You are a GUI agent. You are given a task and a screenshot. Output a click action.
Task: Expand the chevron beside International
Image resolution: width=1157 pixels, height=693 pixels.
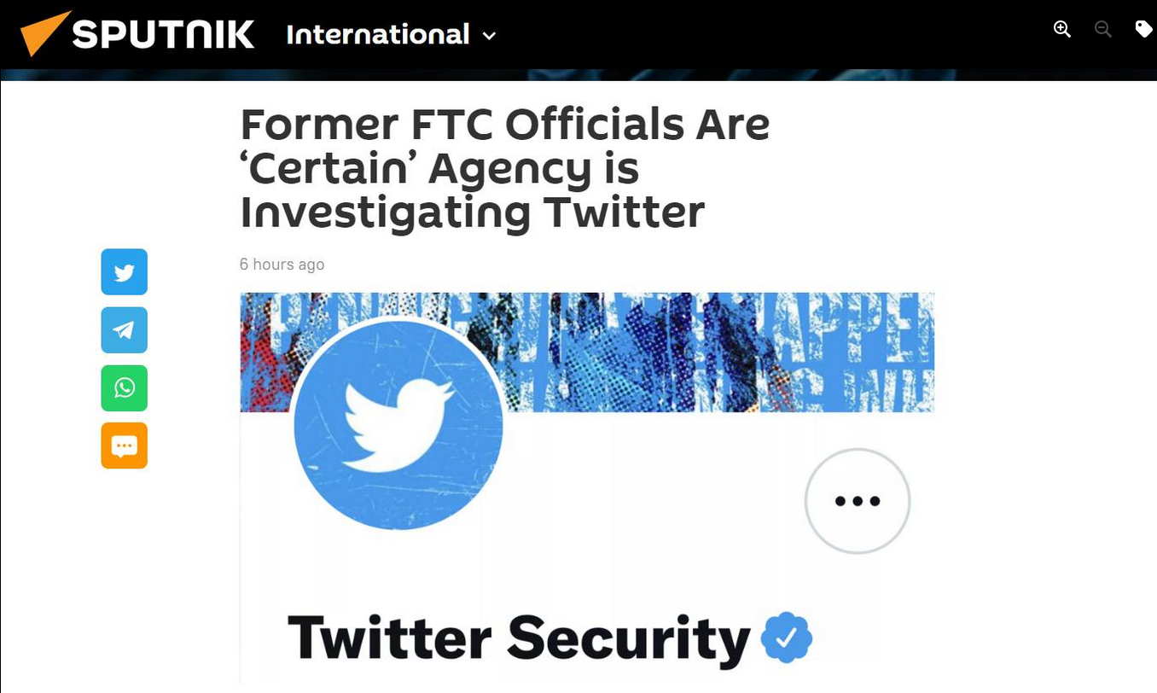(x=490, y=36)
